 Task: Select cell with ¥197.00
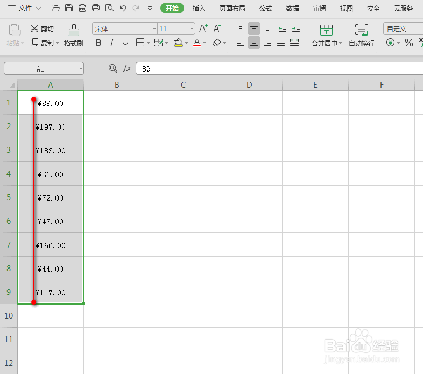[51, 126]
